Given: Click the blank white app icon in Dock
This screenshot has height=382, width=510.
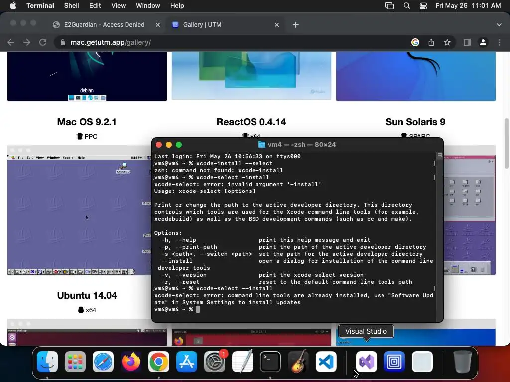Looking at the screenshot, I should pos(422,362).
